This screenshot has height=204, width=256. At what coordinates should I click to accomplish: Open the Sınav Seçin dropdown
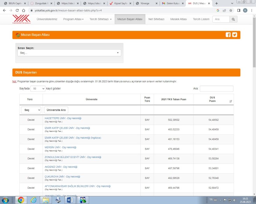pos(69,53)
